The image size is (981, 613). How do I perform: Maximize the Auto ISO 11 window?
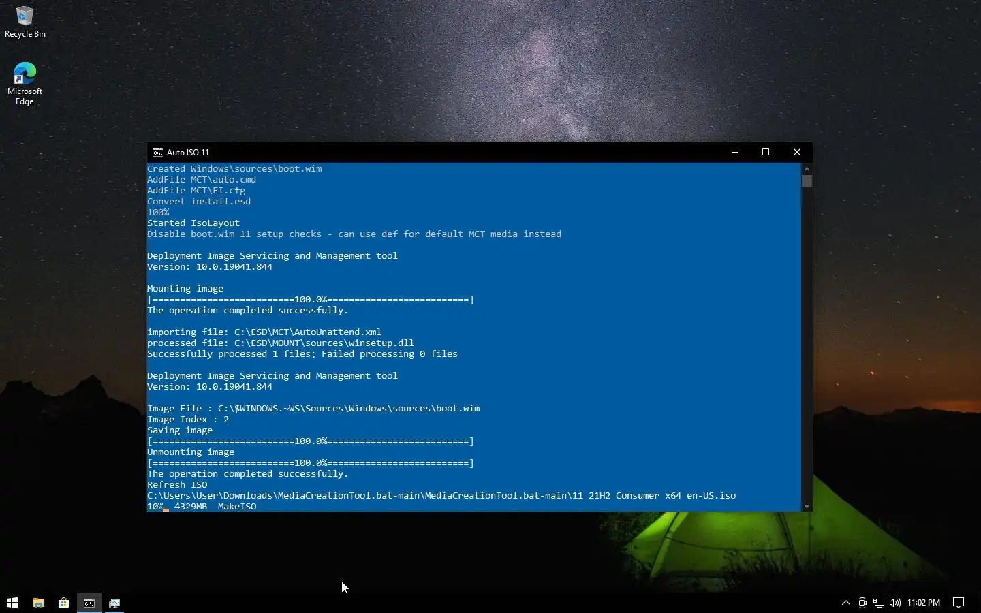pyautogui.click(x=766, y=152)
